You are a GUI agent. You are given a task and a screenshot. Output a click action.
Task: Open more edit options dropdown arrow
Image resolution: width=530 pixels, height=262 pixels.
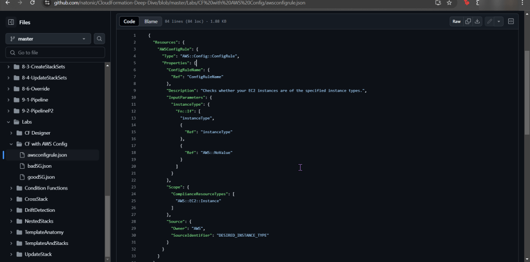498,22
